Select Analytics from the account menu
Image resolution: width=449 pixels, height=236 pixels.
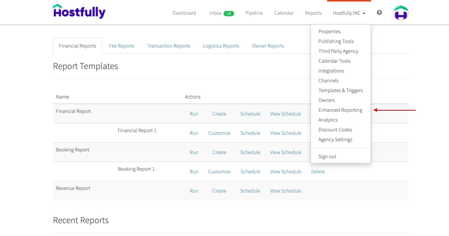pos(328,120)
